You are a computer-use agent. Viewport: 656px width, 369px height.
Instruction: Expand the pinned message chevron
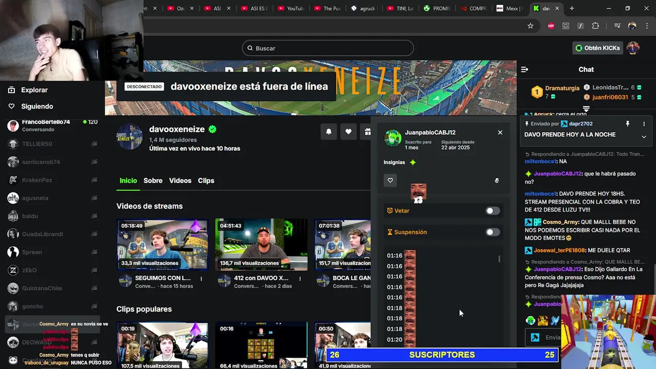coord(644,137)
